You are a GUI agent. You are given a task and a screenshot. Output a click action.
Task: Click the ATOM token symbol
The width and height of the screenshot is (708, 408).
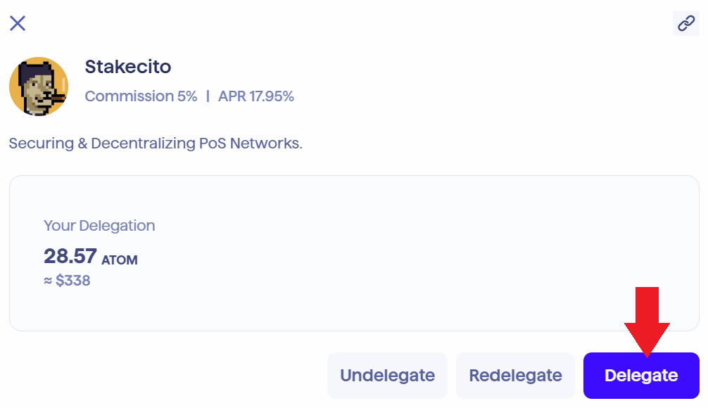pyautogui.click(x=120, y=260)
